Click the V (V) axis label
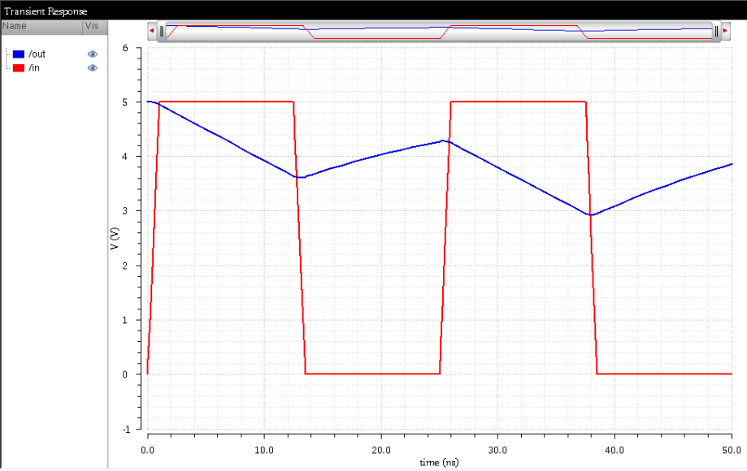The height and width of the screenshot is (471, 747). point(115,239)
